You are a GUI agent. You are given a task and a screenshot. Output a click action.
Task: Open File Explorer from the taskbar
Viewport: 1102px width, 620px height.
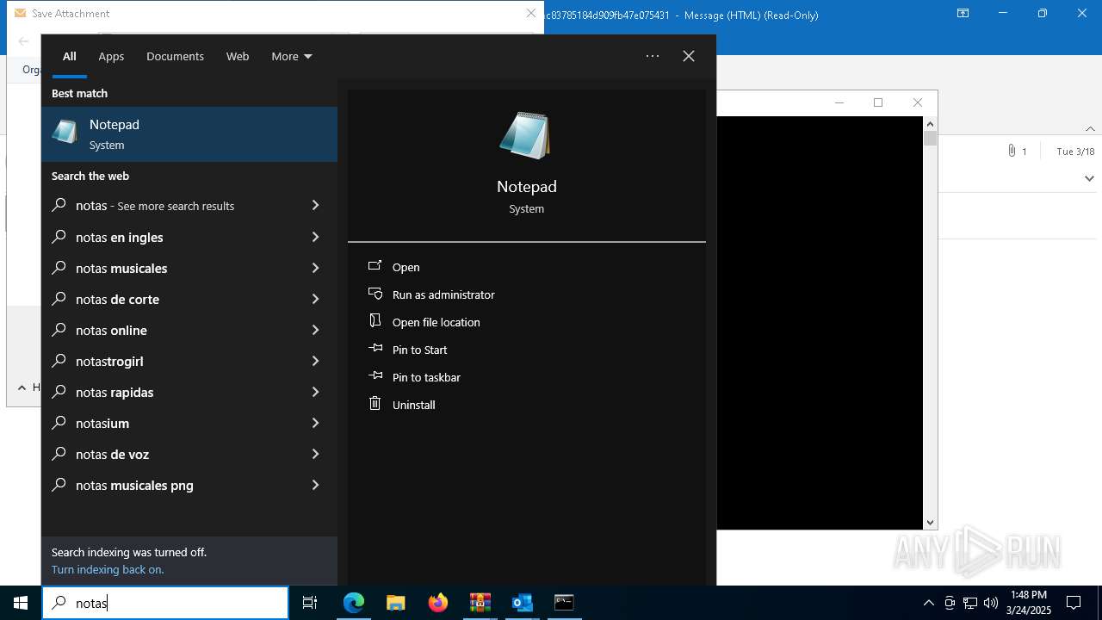[395, 603]
